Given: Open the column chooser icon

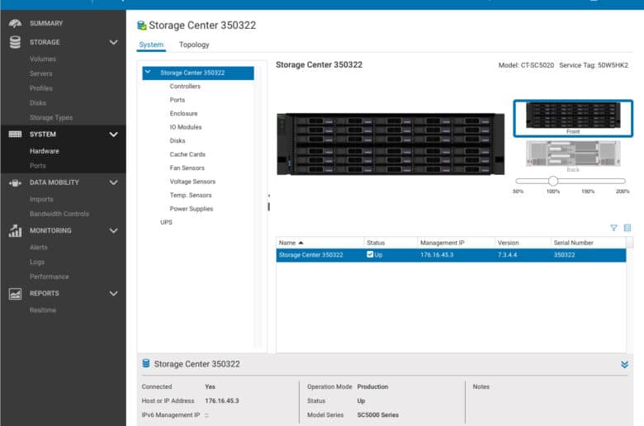Looking at the screenshot, I should [x=627, y=228].
